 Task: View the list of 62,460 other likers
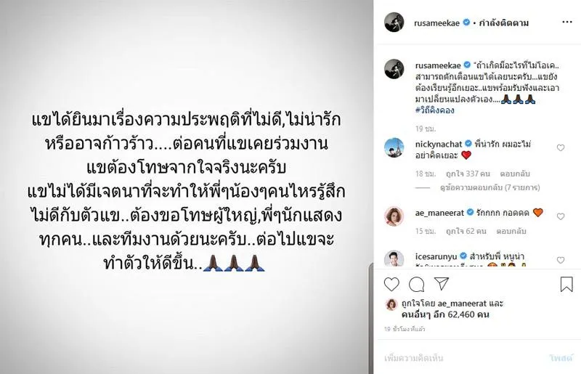coord(446,314)
